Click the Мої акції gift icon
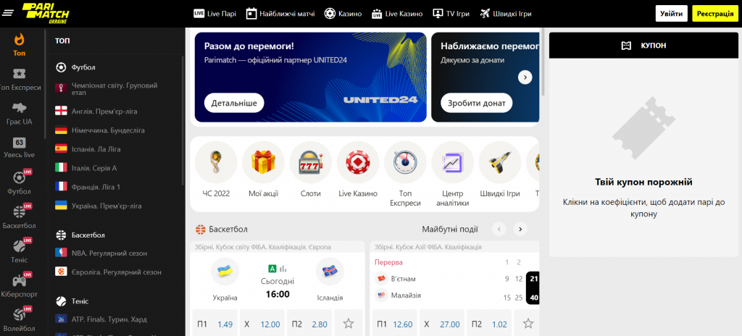The width and height of the screenshot is (742, 336). (x=263, y=163)
